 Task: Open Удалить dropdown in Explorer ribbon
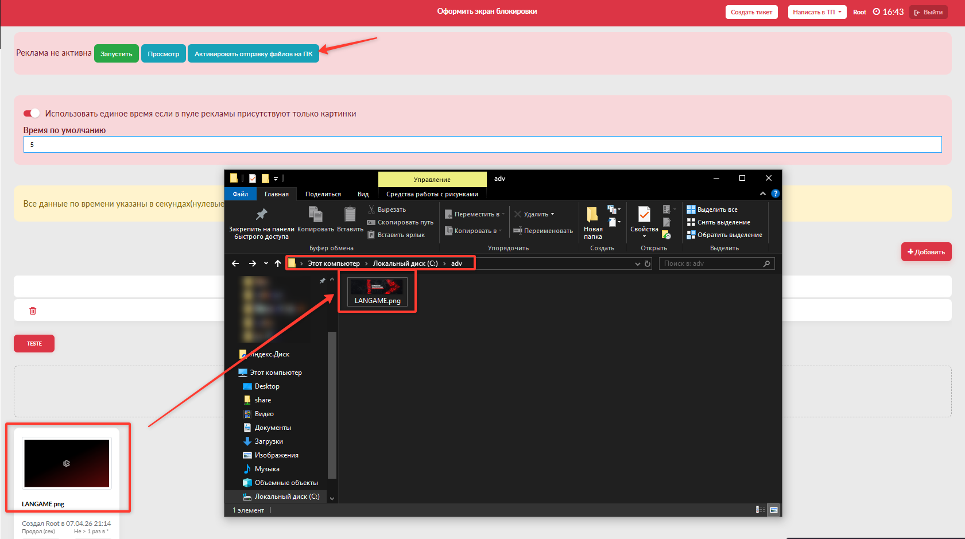[x=534, y=214]
